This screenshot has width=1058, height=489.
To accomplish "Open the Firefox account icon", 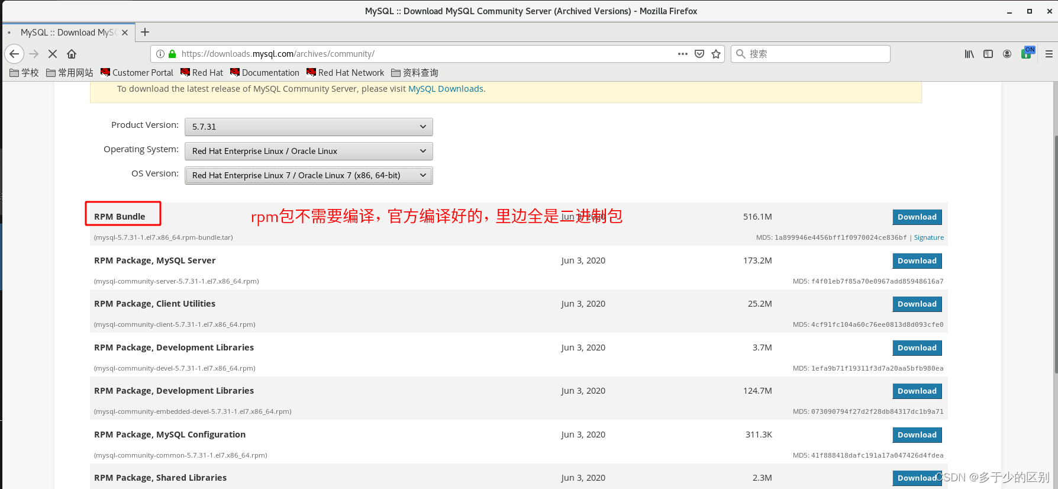I will coord(1007,54).
